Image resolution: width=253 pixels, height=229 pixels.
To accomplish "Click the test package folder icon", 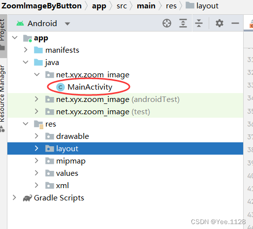I will (x=50, y=111).
